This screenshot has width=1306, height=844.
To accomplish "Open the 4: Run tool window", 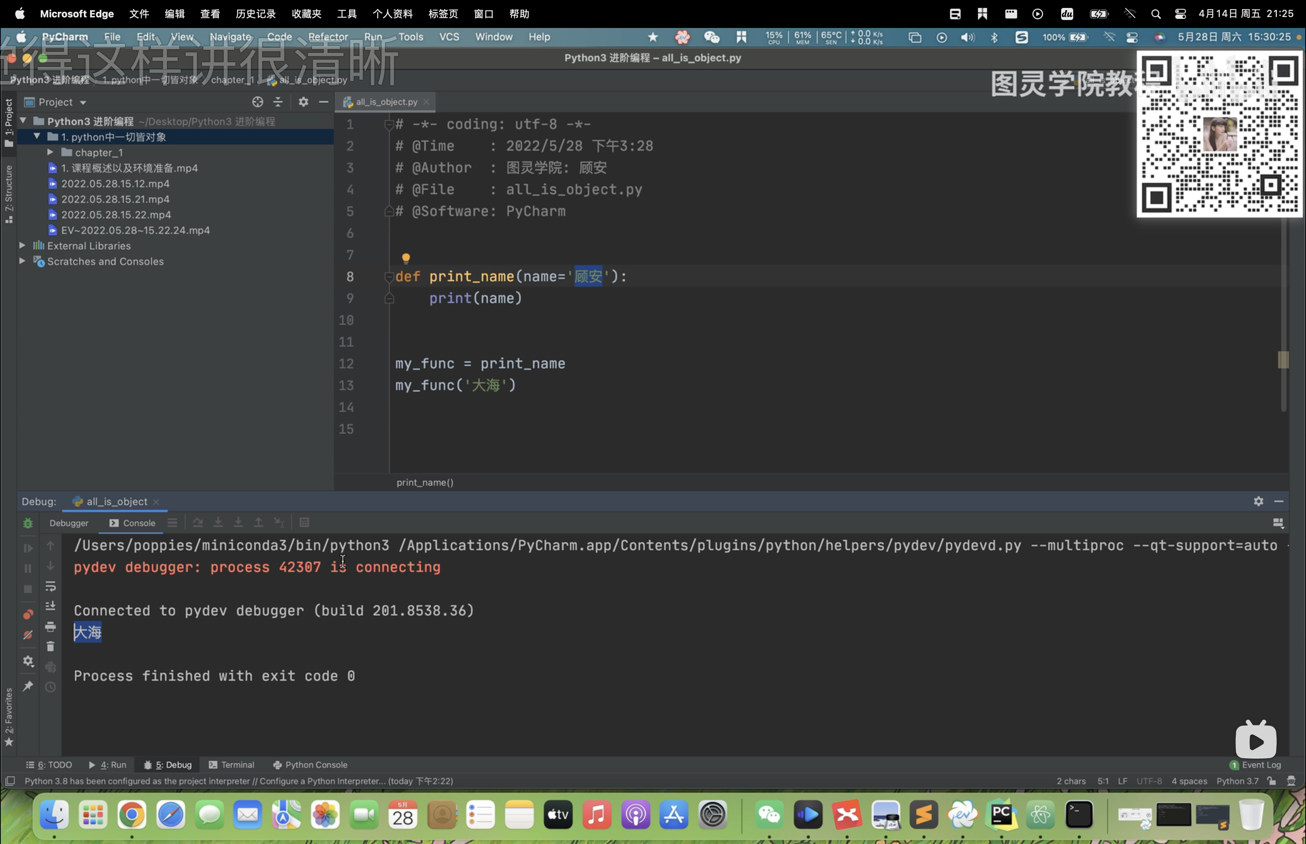I will tap(107, 765).
